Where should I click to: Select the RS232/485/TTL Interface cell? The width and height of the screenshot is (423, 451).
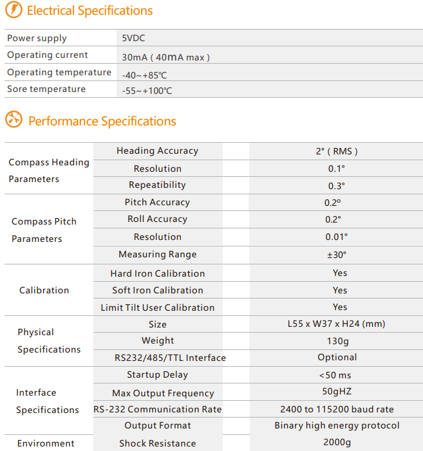coord(170,358)
